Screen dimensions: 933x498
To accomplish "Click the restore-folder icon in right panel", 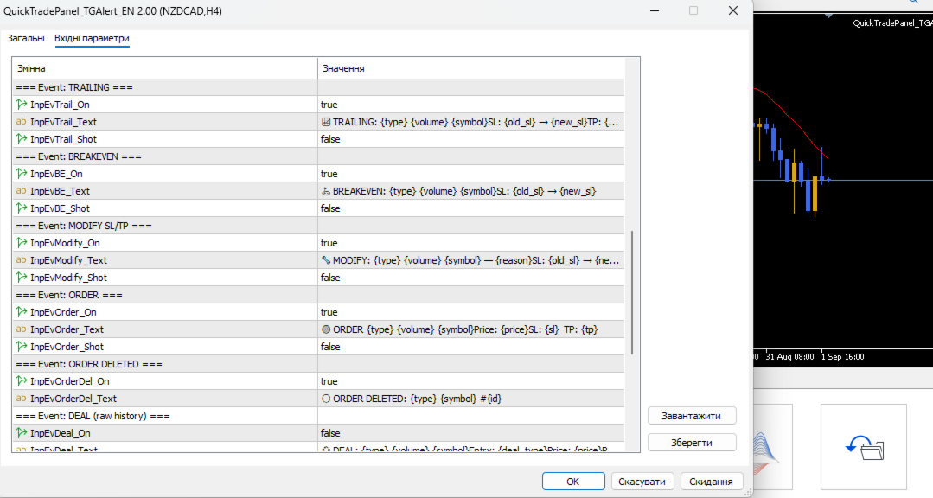I will pyautogui.click(x=865, y=448).
